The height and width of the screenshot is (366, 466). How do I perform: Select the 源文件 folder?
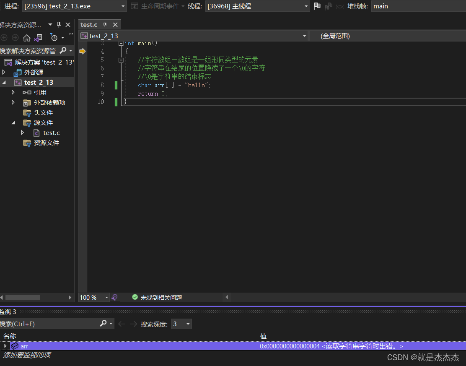click(x=43, y=123)
